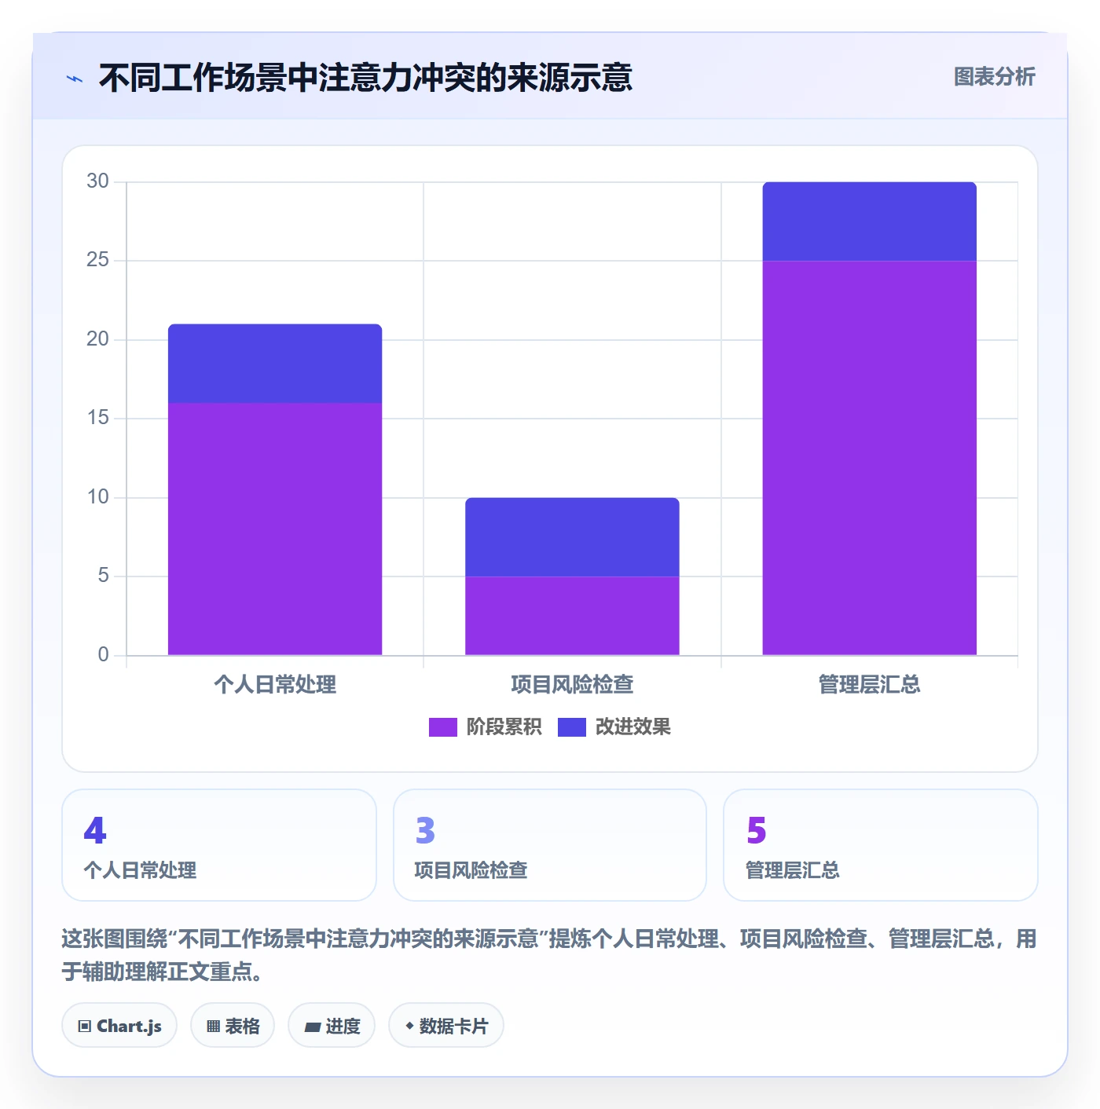Click the diamond icon in 数据卡片 chip
This screenshot has height=1109, width=1100.
pos(409,1026)
